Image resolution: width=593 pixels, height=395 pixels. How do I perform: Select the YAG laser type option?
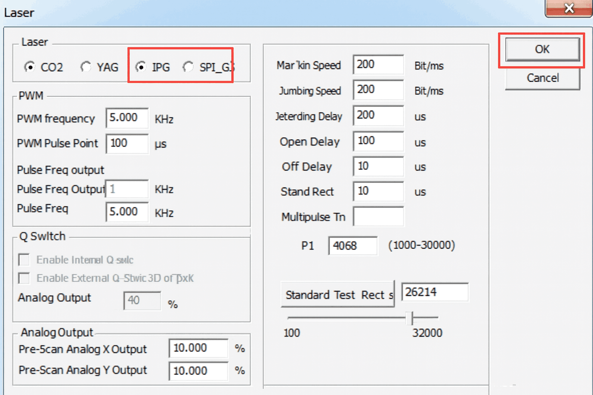[x=86, y=67]
